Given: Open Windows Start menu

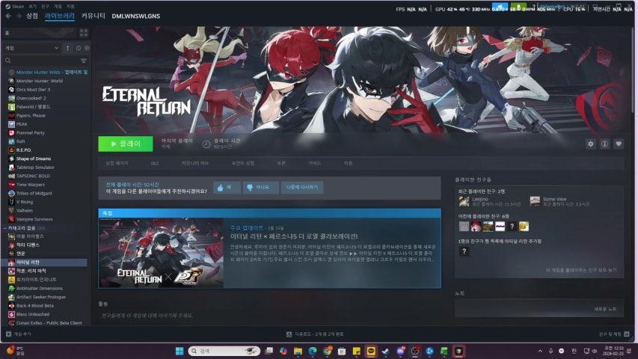Looking at the screenshot, I should 180,351.
